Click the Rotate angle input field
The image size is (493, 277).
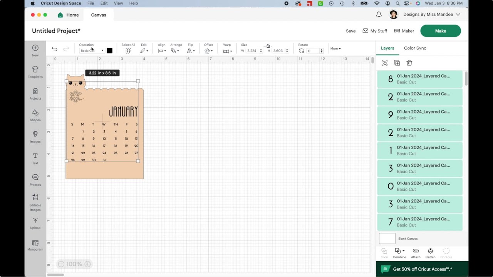click(x=313, y=51)
